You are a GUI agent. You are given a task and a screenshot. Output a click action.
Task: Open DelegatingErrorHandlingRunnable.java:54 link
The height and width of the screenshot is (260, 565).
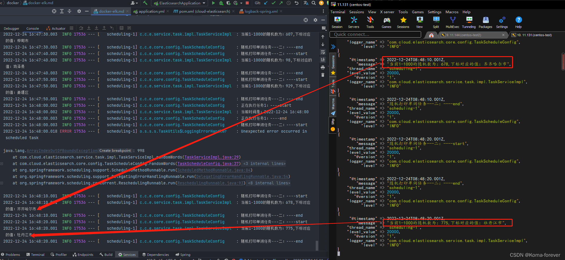tap(242, 176)
